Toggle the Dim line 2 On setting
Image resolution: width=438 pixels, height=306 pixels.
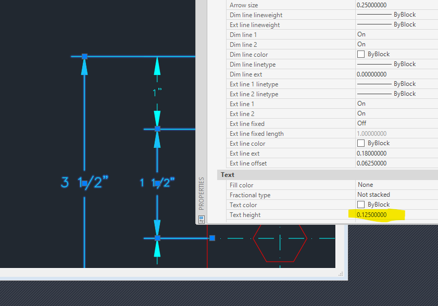point(396,44)
